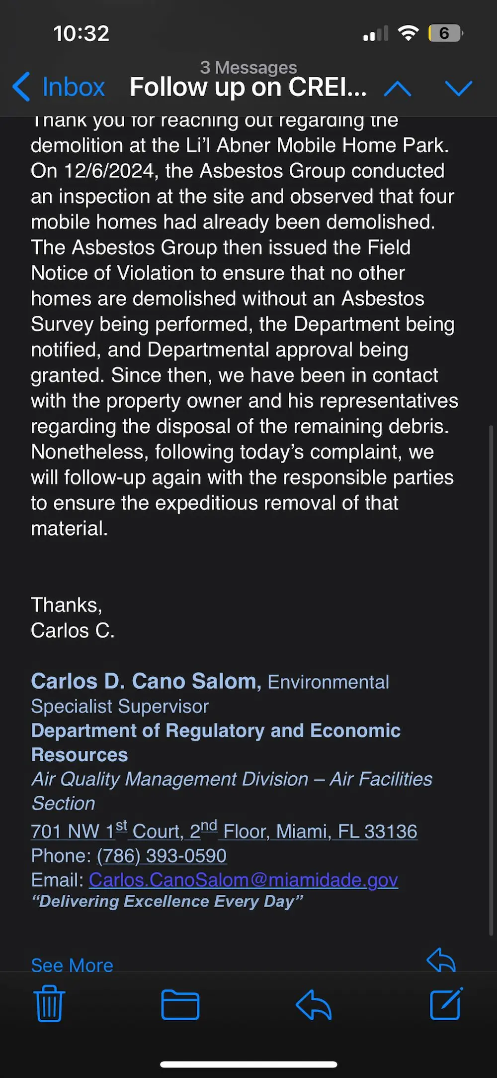
Task: Open the move-to-folder icon
Action: click(180, 1005)
